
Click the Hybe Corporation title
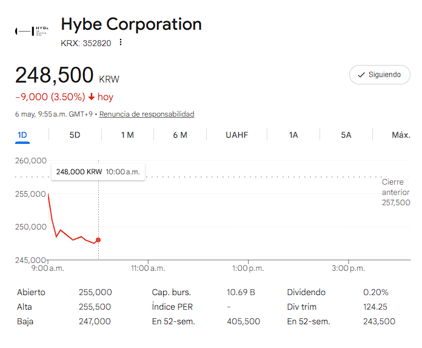coord(132,24)
